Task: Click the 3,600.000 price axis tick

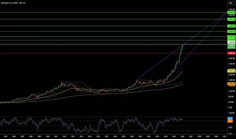Action: tap(232, 58)
